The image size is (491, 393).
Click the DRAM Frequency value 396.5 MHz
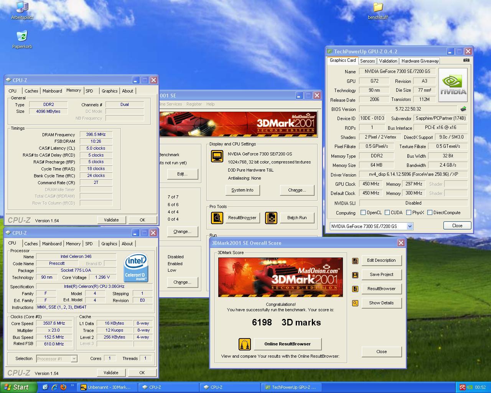pos(96,135)
